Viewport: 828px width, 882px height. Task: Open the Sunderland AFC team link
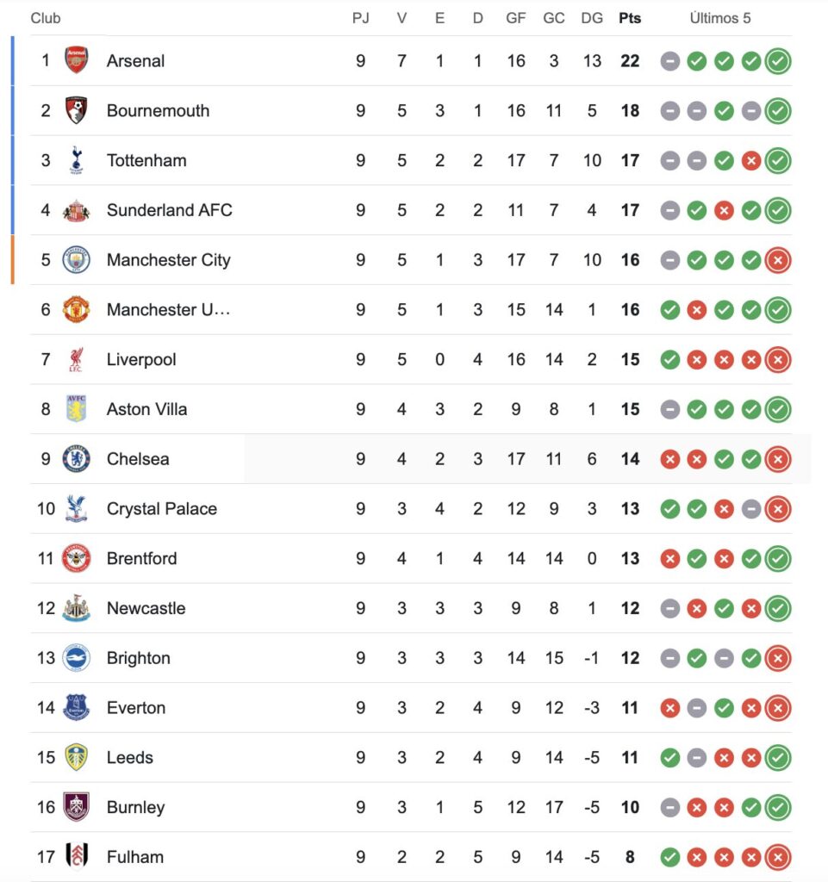click(x=169, y=210)
